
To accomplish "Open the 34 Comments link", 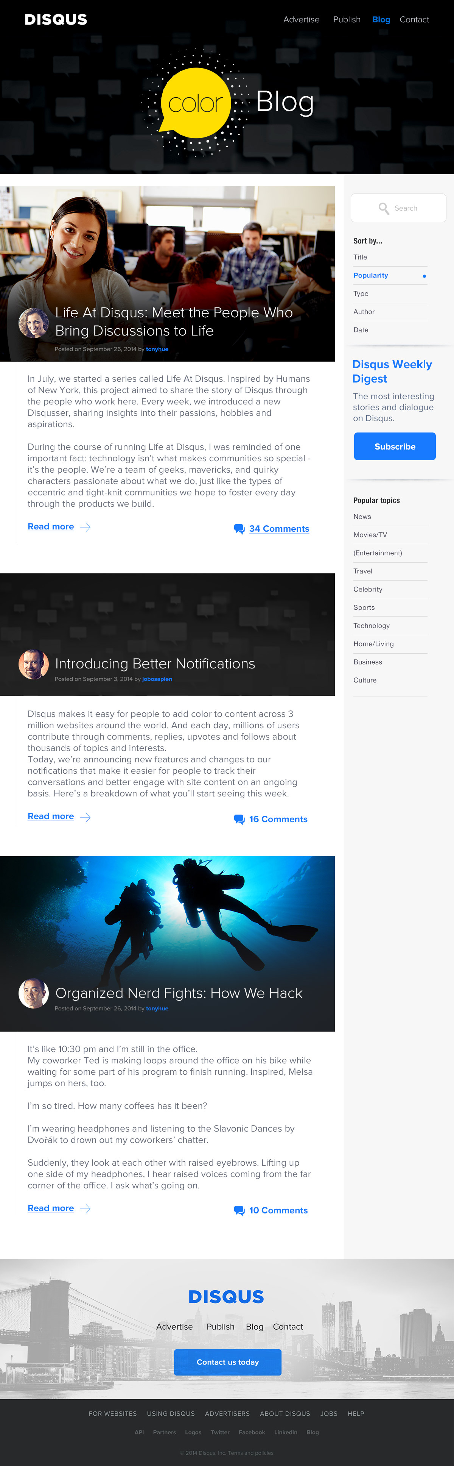I will click(x=279, y=529).
